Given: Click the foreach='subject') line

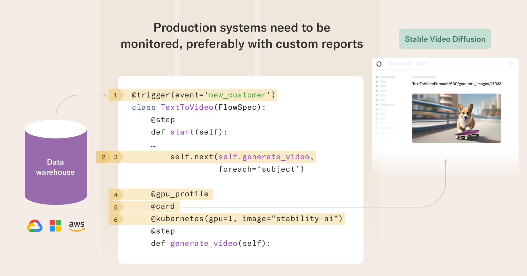Looking at the screenshot, I should pos(261,169).
